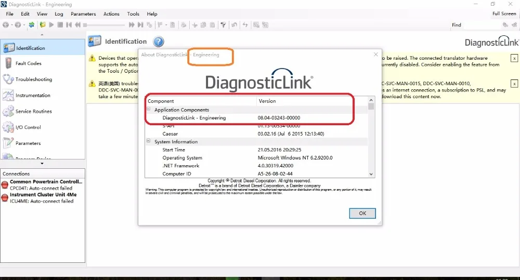Select the DiagnosticLink - Engineering version row
The width and height of the screenshot is (520, 280).
click(256, 118)
